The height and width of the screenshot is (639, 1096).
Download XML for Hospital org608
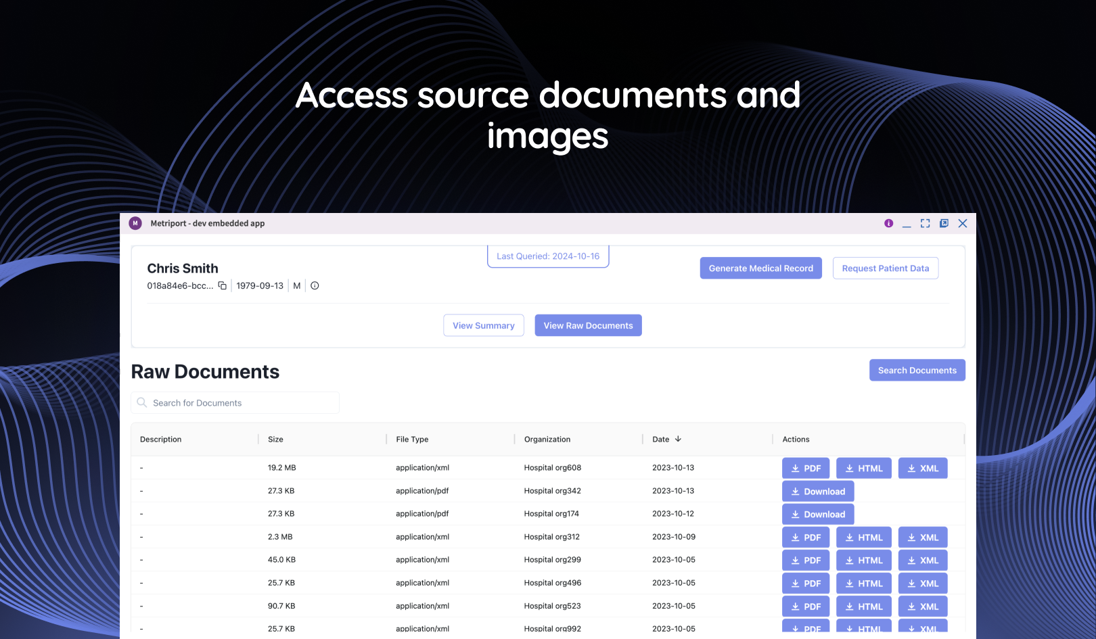pos(923,468)
